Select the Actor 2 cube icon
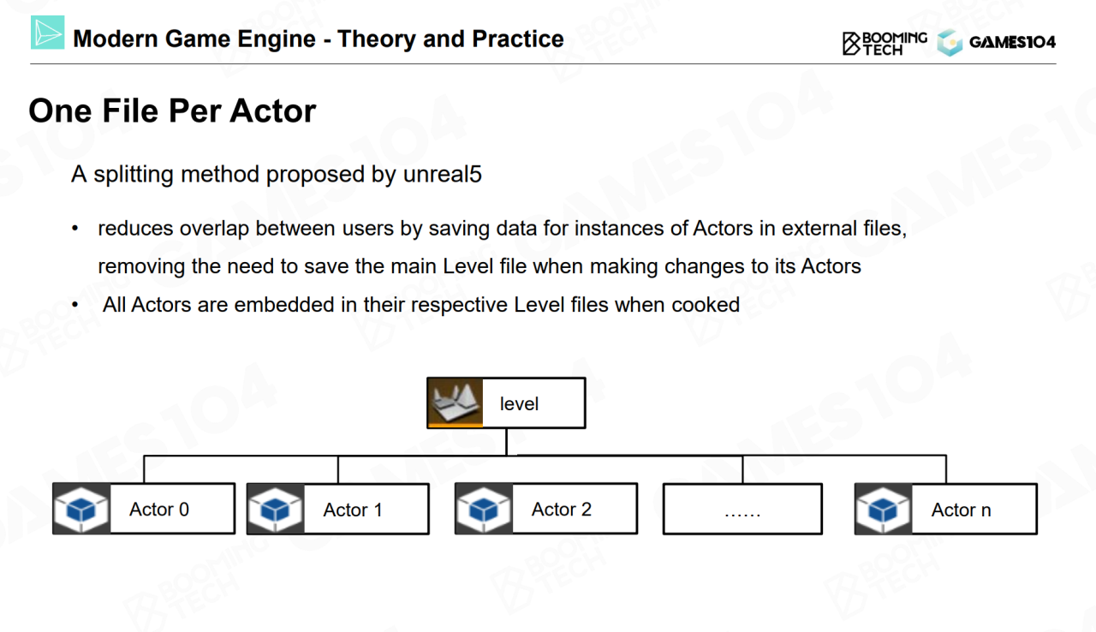Image resolution: width=1096 pixels, height=632 pixels. pyautogui.click(x=484, y=509)
